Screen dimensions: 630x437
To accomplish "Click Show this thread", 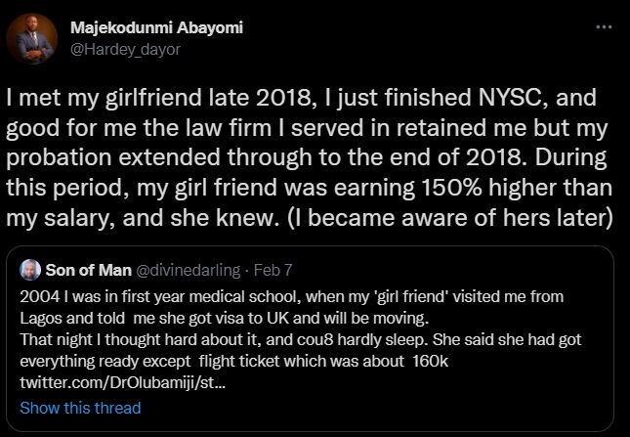I will (x=80, y=408).
